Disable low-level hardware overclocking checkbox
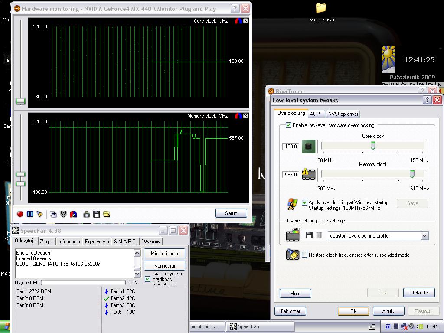The height and width of the screenshot is (333, 444). pyautogui.click(x=289, y=125)
